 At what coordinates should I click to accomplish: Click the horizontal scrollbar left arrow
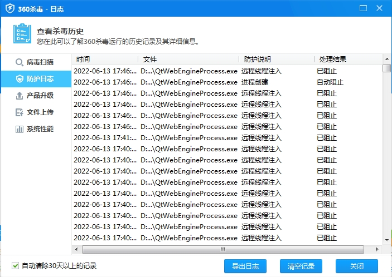[x=76, y=249]
